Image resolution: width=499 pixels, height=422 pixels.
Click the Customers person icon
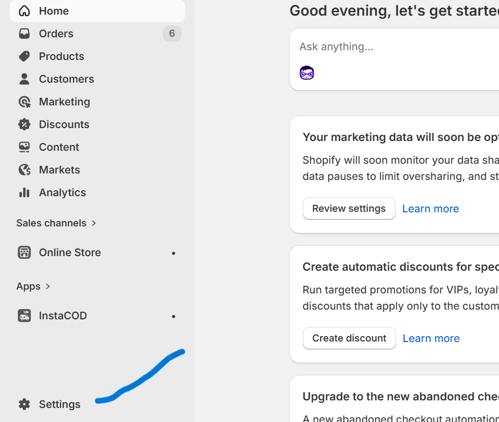click(x=24, y=79)
